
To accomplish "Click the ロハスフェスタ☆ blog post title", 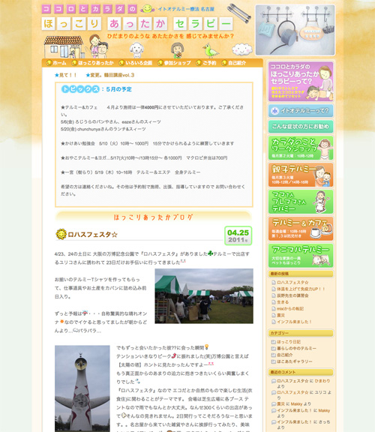I will (92, 235).
